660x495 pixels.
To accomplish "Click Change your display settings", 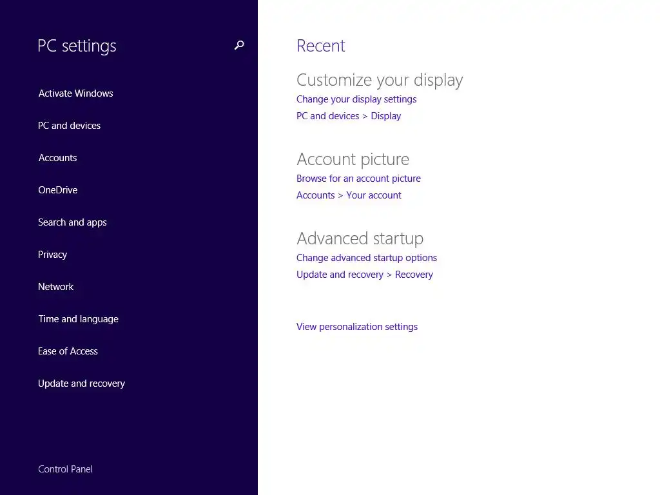I will (356, 99).
